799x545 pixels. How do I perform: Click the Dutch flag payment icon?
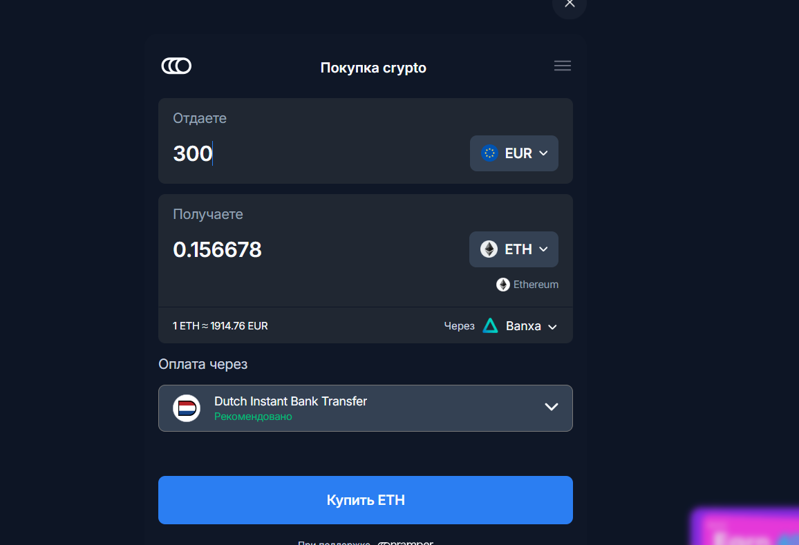click(187, 408)
